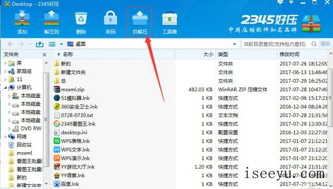Viewport: 333px width, 189px height.
Task: Close the 文件夹 folder panel
Action: tap(44, 55)
